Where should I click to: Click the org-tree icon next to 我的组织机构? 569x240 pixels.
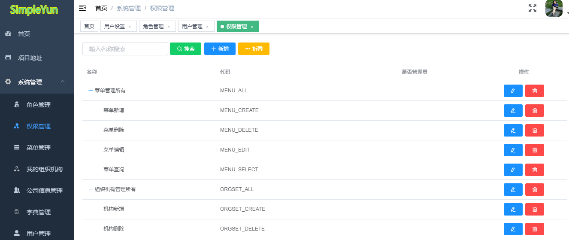(17, 169)
